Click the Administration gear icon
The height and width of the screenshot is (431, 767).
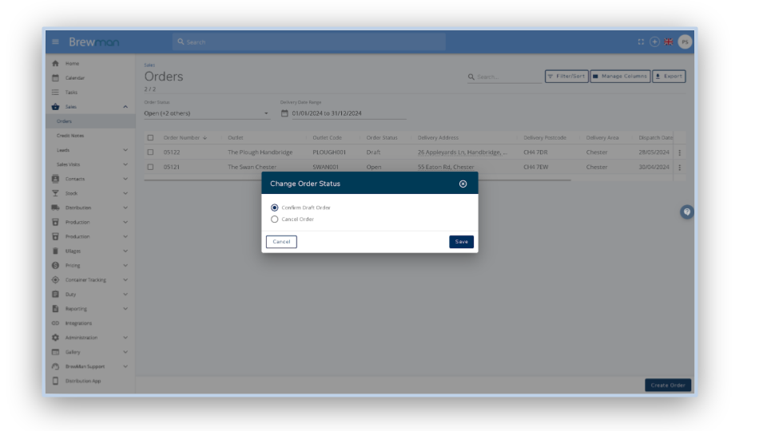(55, 338)
